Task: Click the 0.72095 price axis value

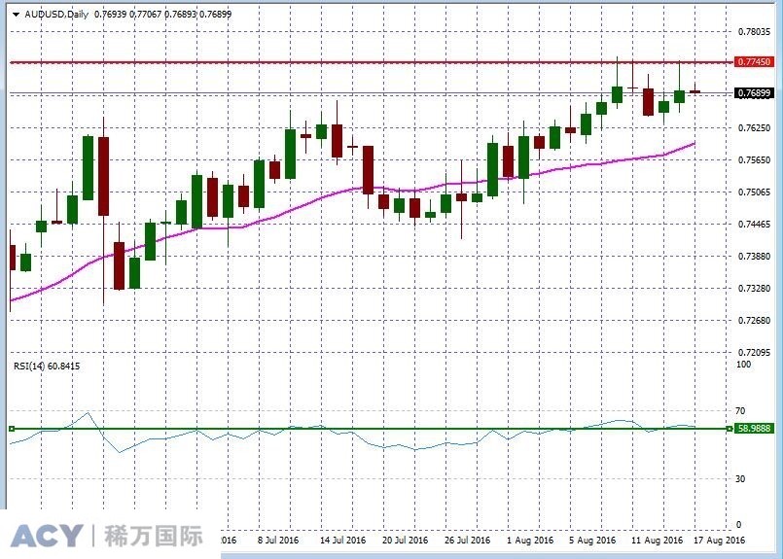Action: (754, 352)
